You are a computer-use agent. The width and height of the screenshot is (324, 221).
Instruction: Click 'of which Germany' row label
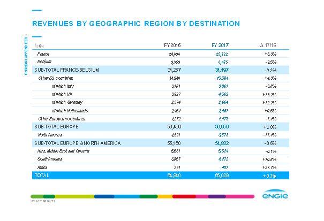coord(67,102)
